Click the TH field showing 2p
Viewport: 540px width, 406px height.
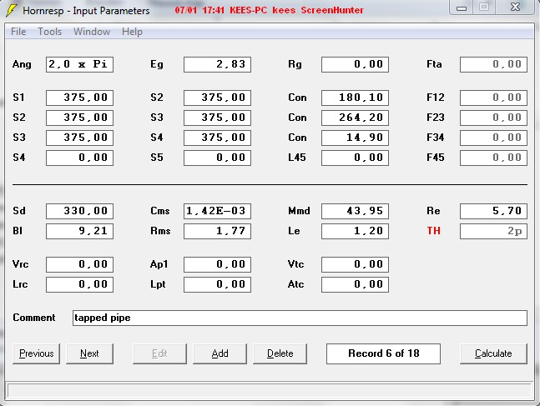(493, 231)
